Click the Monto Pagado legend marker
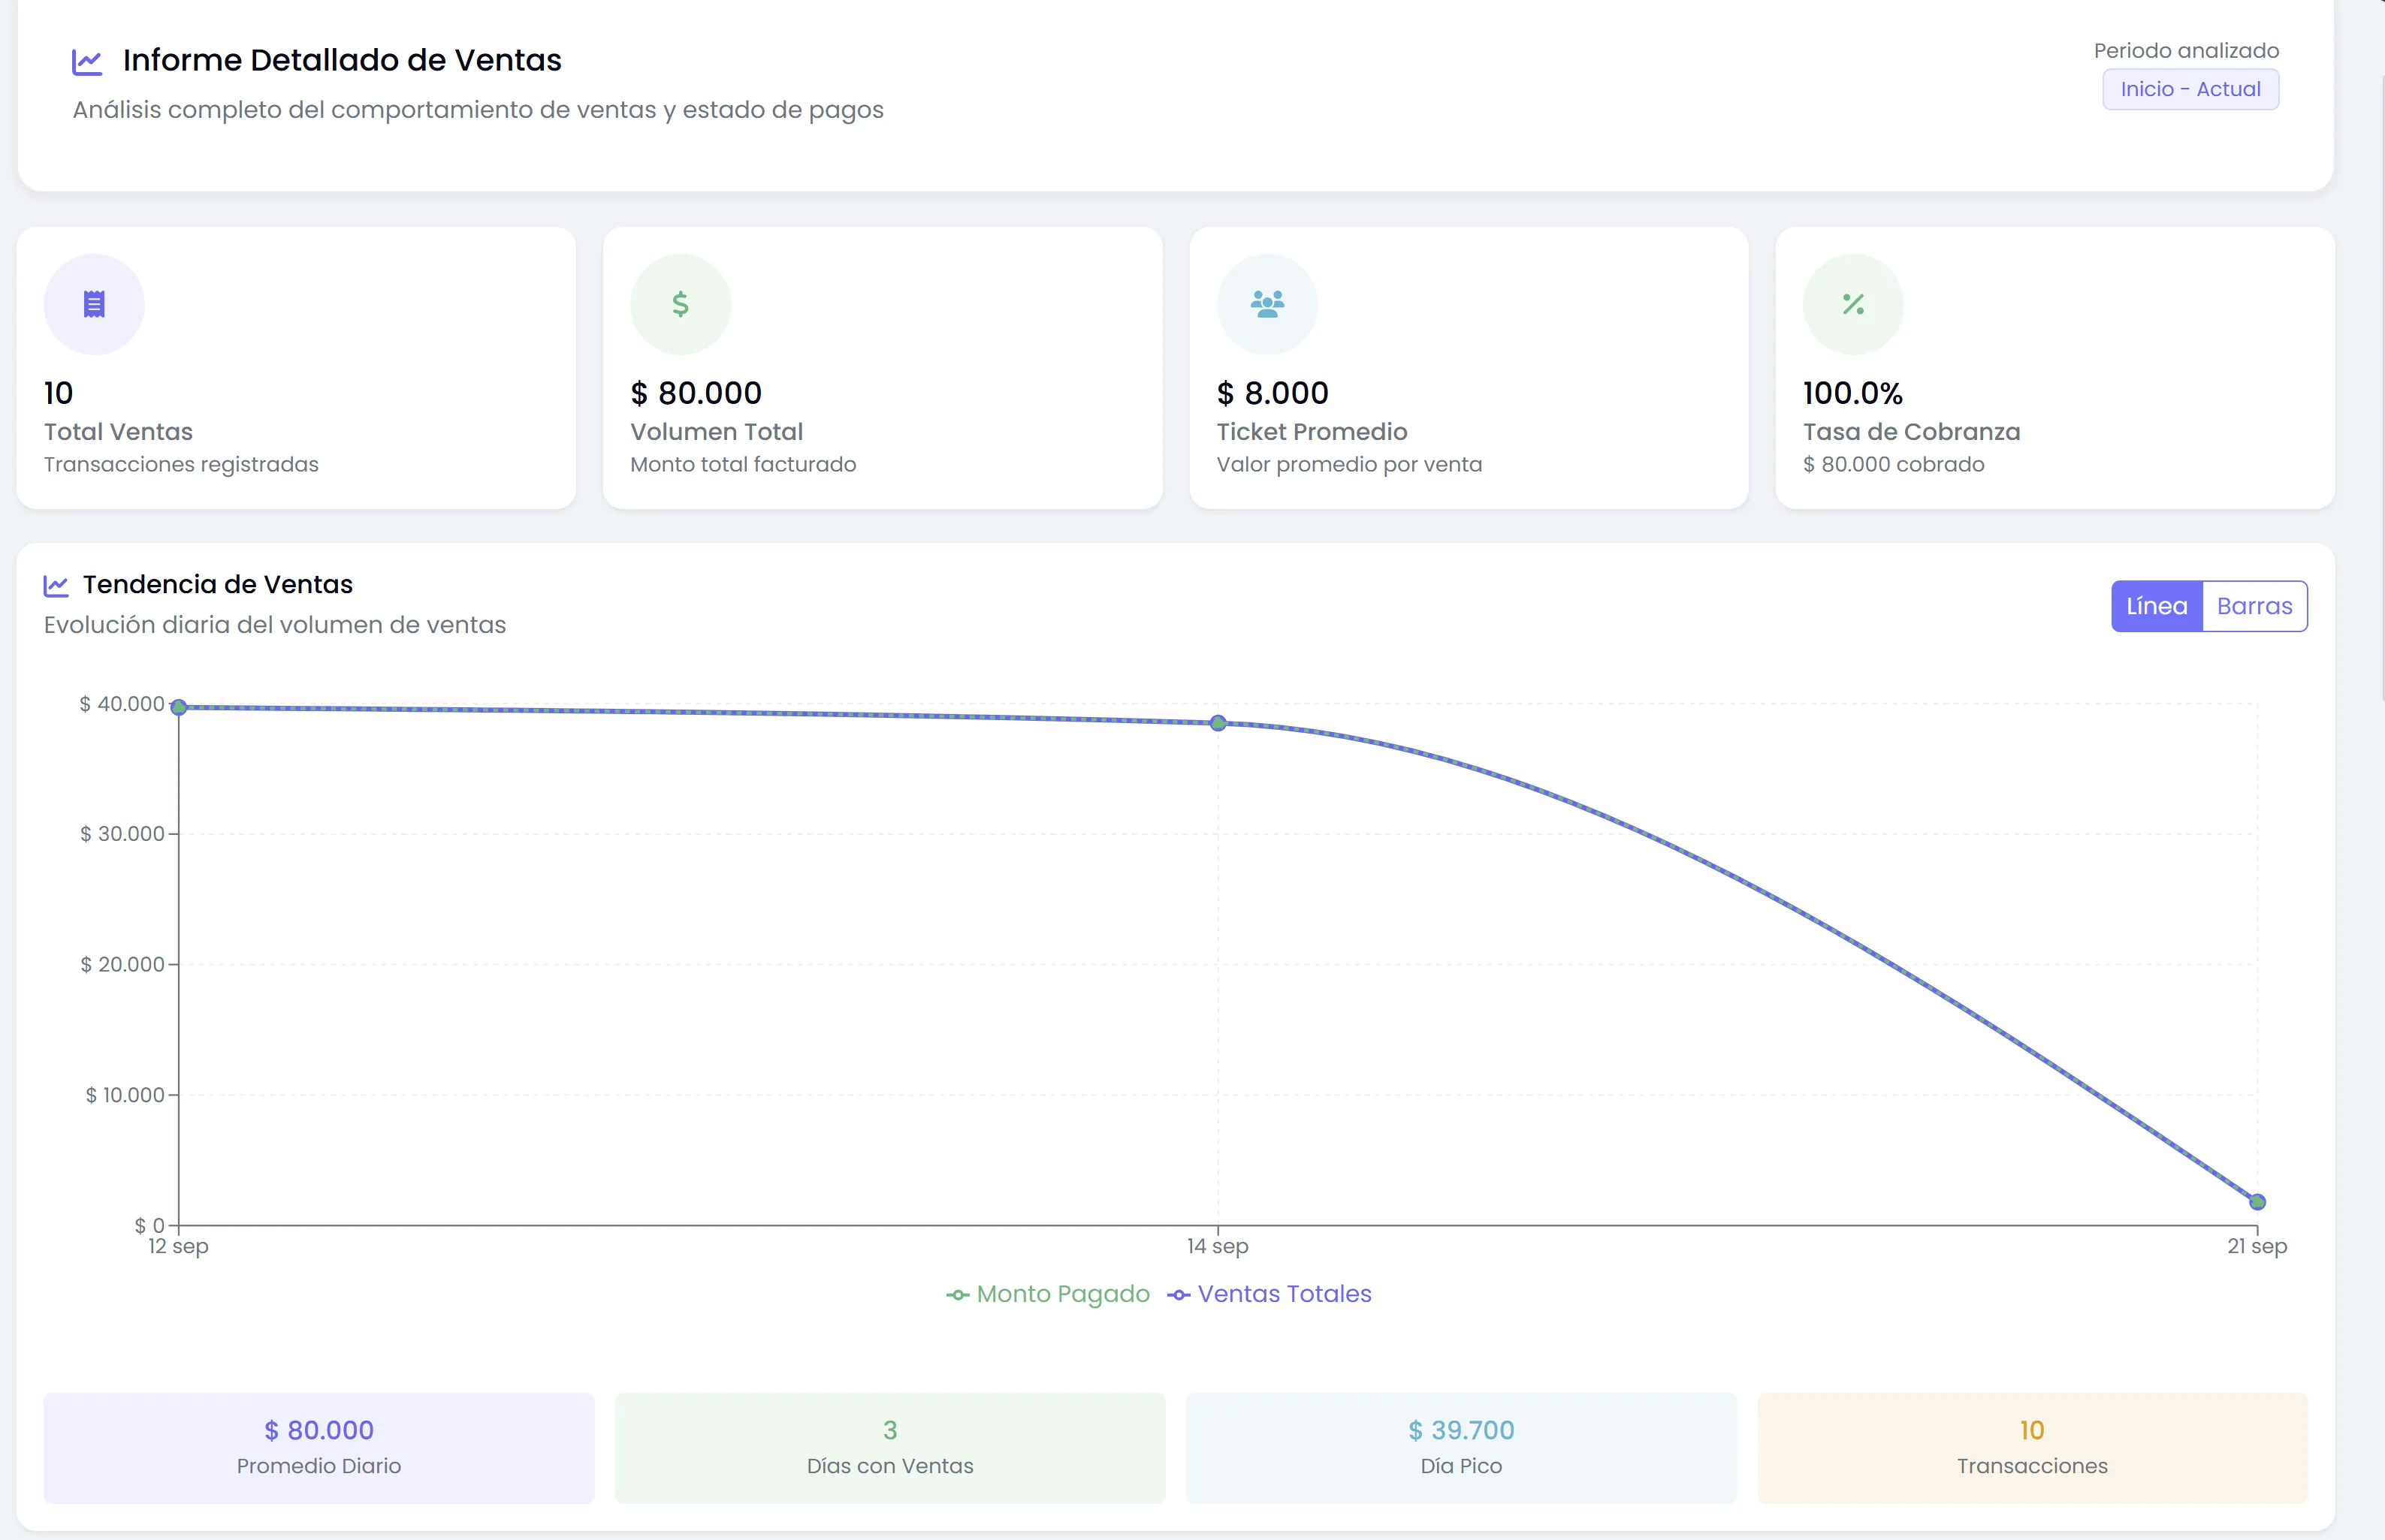2385x1540 pixels. (x=958, y=1294)
